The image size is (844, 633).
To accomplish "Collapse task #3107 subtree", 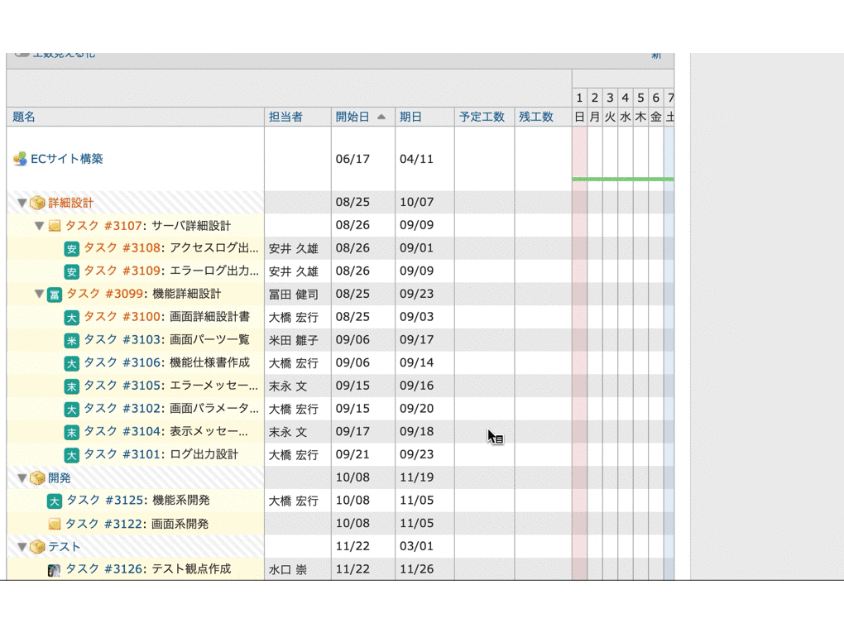I will click(x=39, y=226).
